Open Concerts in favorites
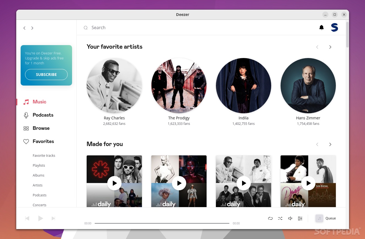Screen dimensions: 365x239 pos(40,205)
